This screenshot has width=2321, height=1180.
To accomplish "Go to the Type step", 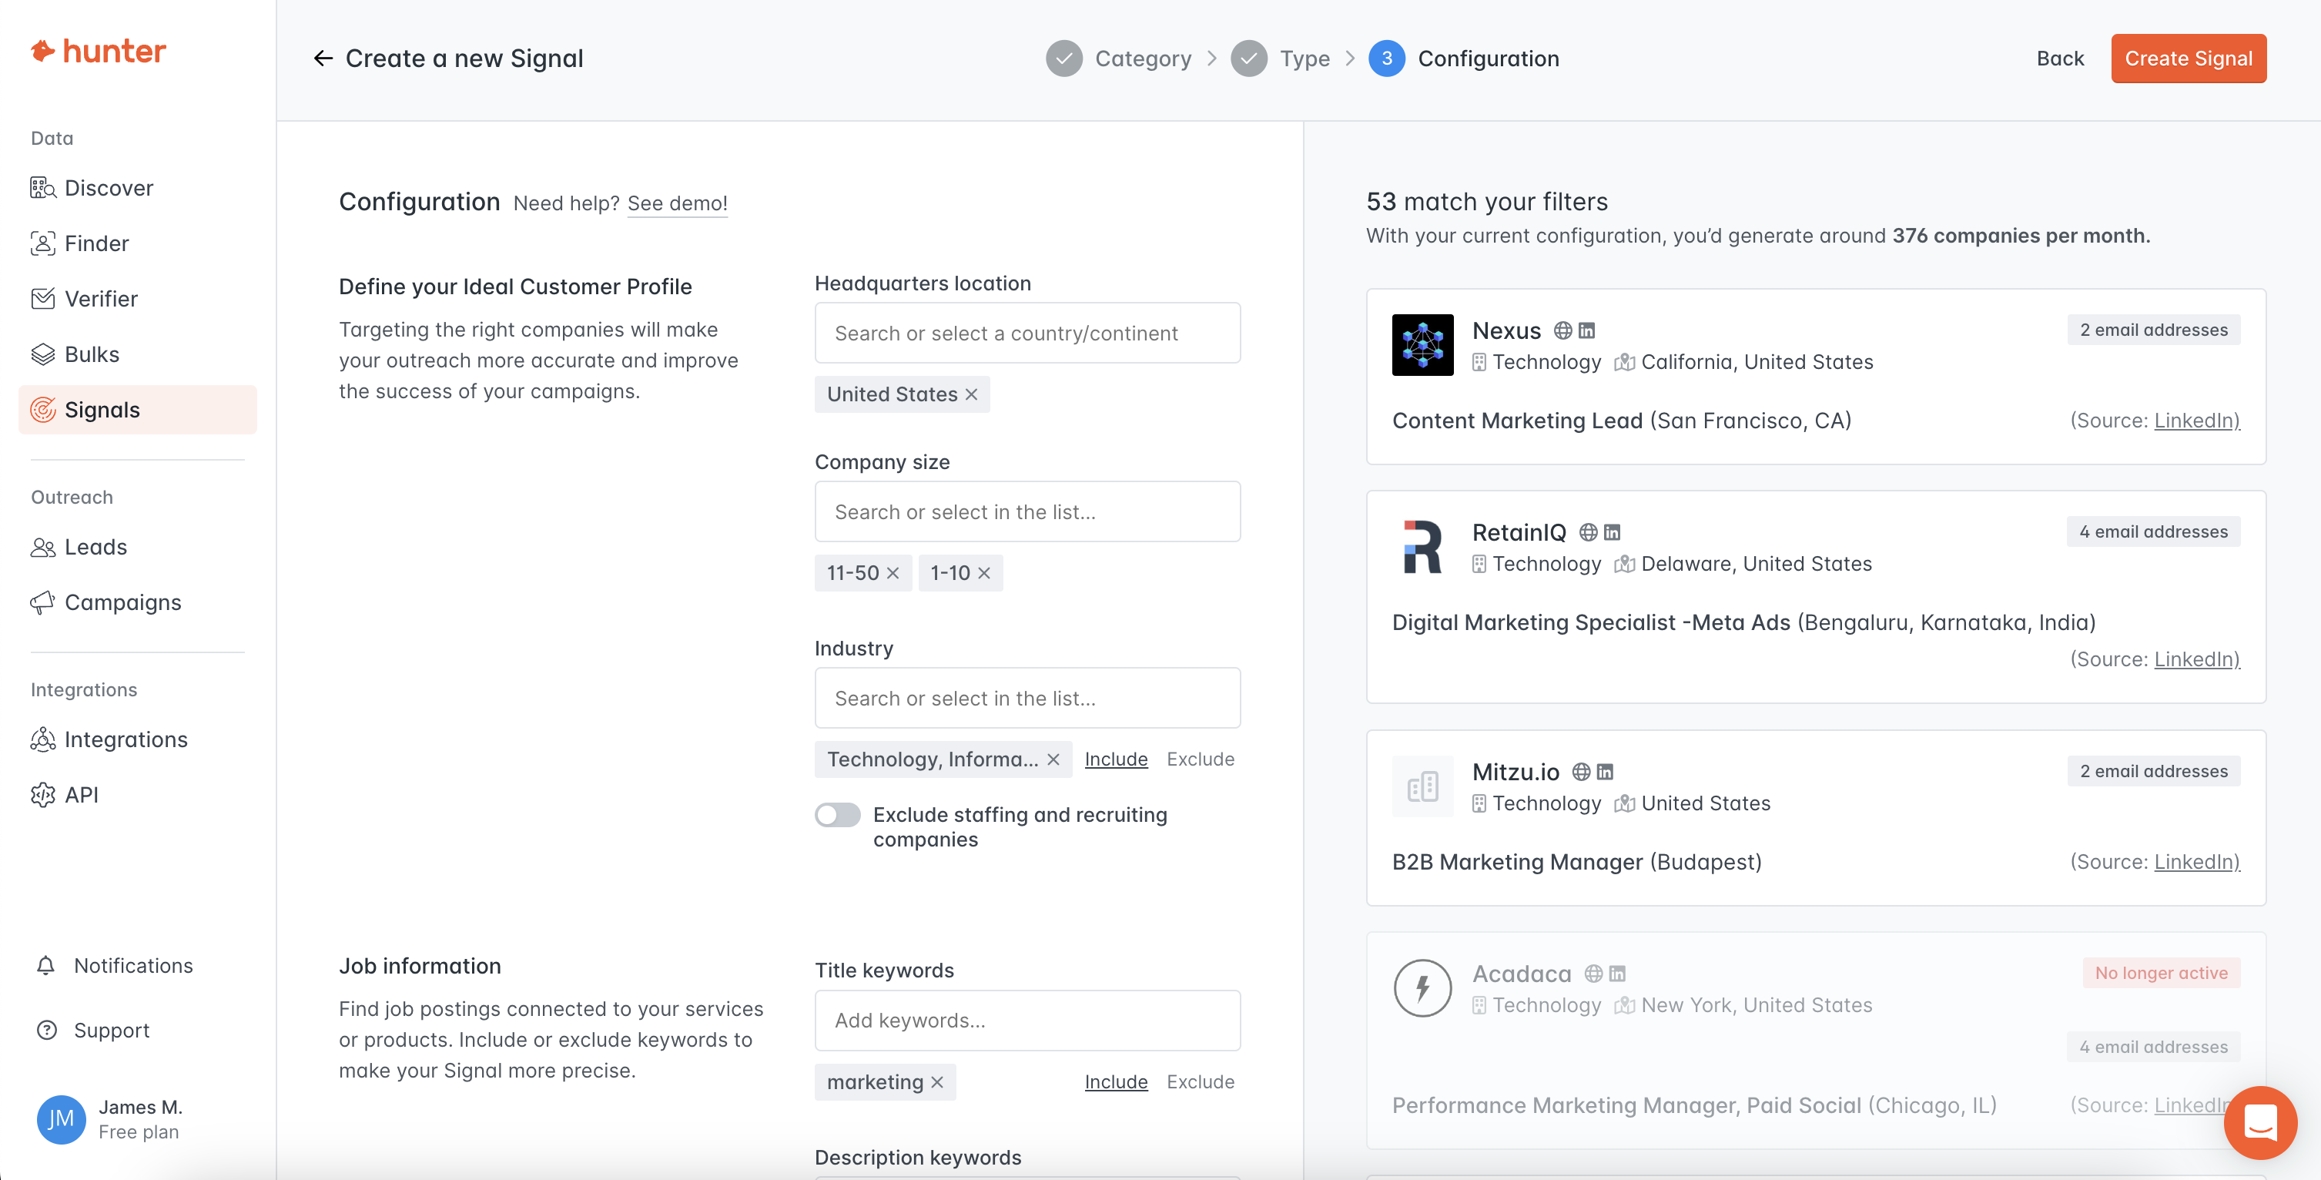I will [x=1279, y=59].
